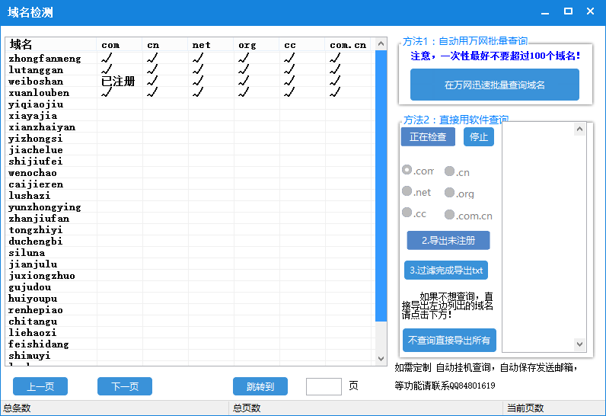
Task: Select the shijiufei row
Action: click(x=190, y=162)
